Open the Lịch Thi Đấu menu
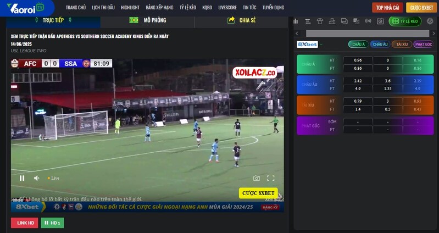Screen dimensions: 439x233 (103, 8)
